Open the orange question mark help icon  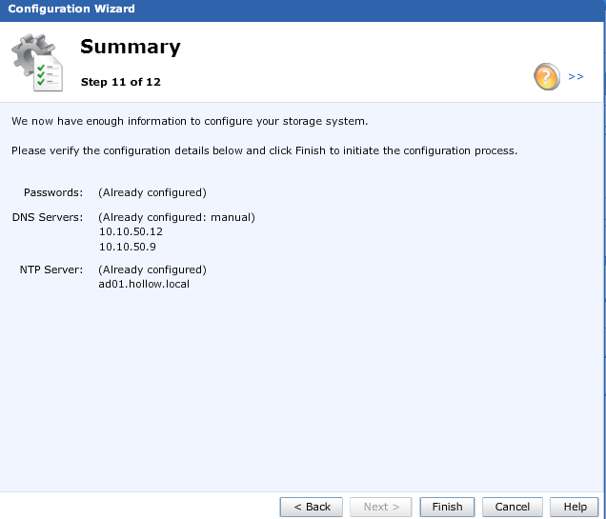[x=546, y=76]
